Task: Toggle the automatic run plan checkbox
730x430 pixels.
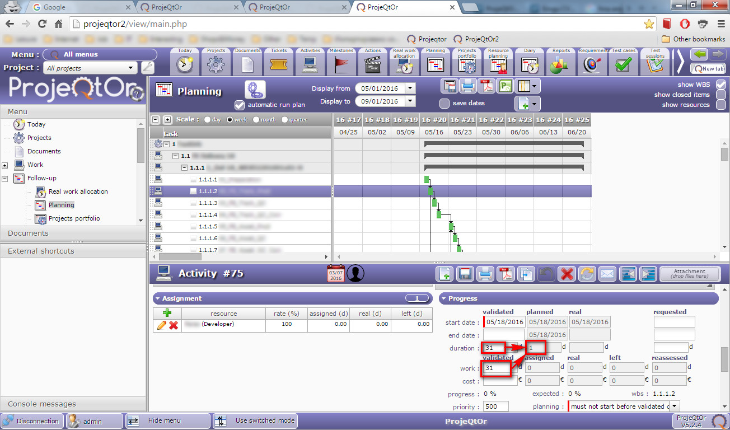Action: point(240,105)
